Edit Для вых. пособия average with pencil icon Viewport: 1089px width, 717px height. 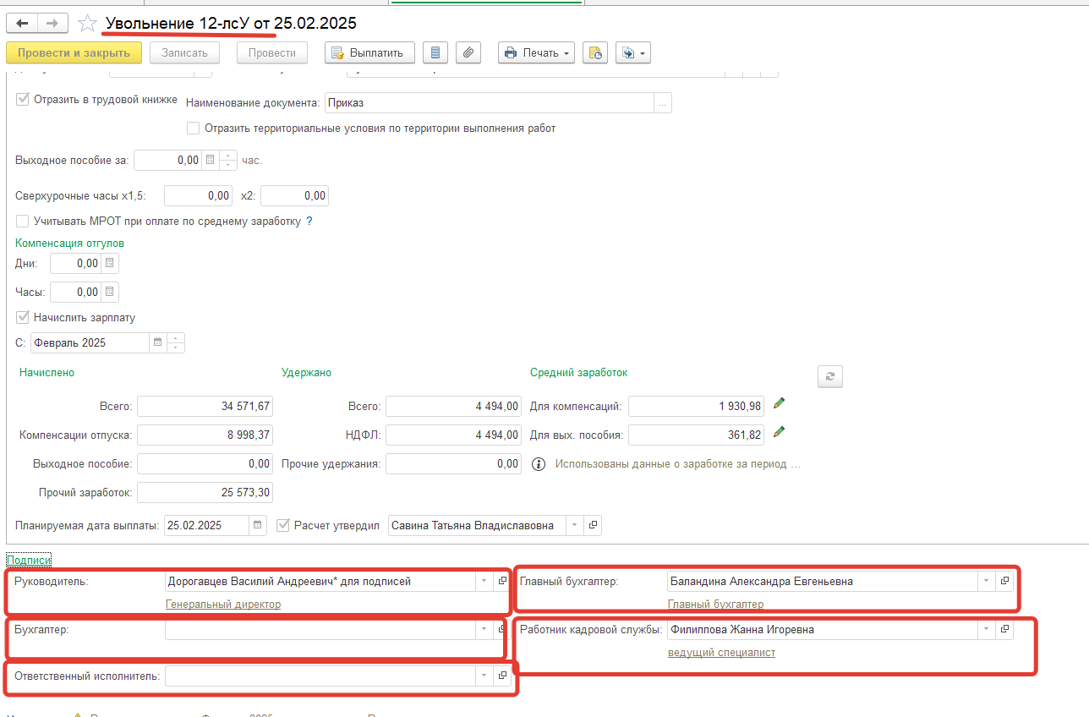[779, 433]
